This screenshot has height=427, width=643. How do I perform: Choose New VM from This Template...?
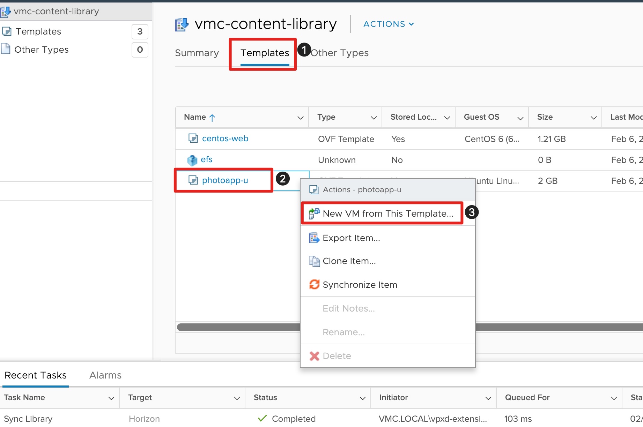click(x=388, y=213)
